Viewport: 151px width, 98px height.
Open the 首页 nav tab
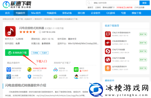pyautogui.click(x=7, y=13)
